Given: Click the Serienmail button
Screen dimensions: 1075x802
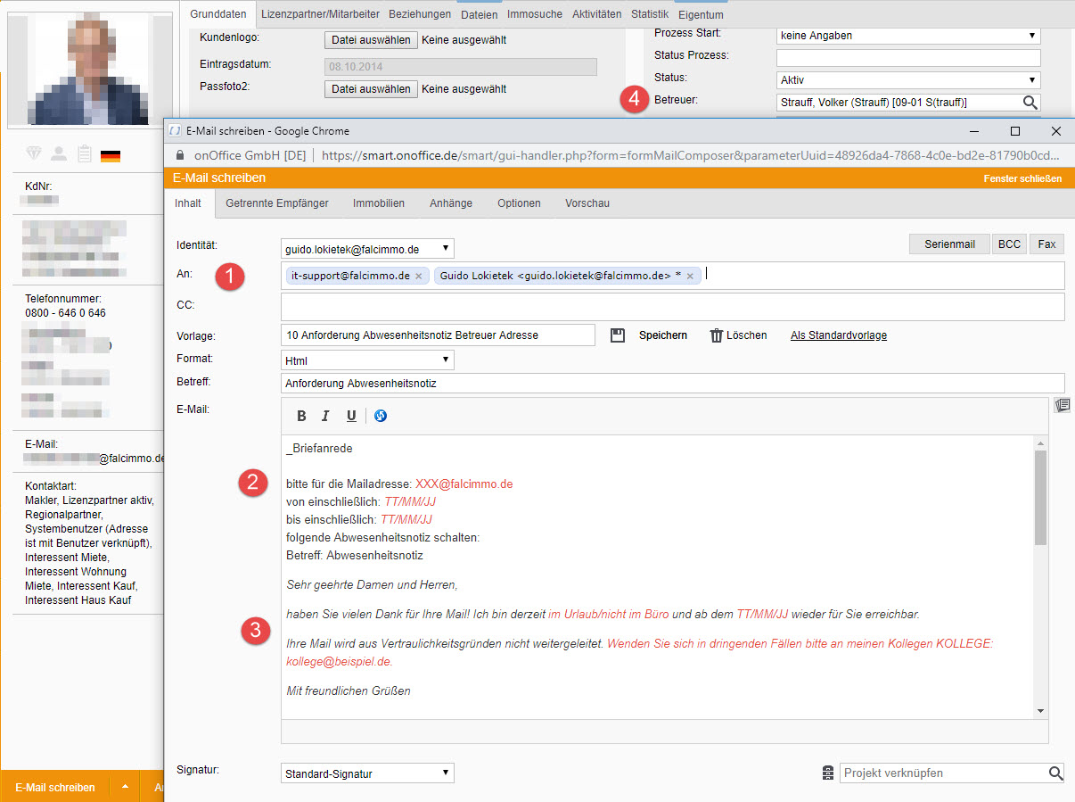Looking at the screenshot, I should coord(948,244).
